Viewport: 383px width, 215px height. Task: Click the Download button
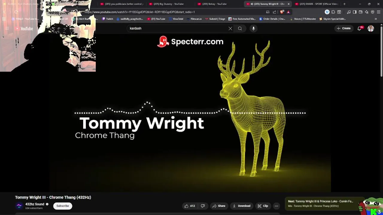(x=241, y=206)
